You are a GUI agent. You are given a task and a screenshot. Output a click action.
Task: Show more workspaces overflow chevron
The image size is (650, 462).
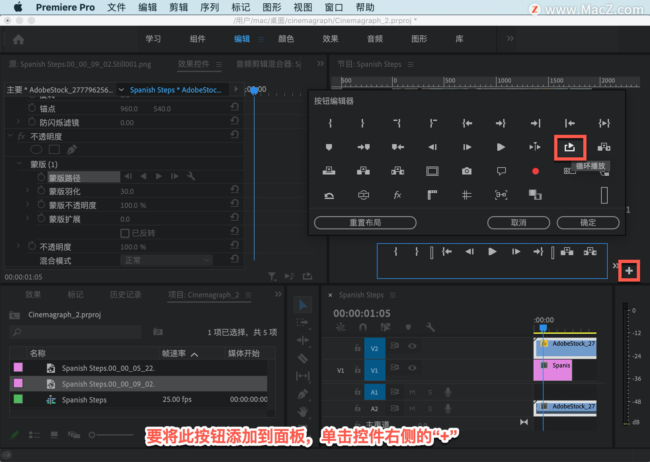(510, 39)
